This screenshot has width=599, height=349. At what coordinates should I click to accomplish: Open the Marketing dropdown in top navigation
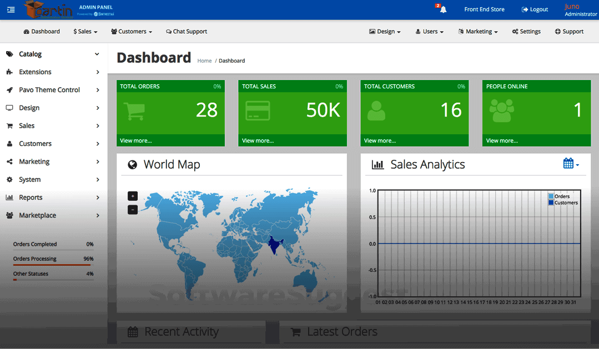coord(478,32)
